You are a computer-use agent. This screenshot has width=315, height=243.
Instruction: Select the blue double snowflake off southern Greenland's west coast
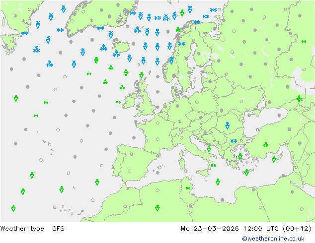tap(60, 30)
